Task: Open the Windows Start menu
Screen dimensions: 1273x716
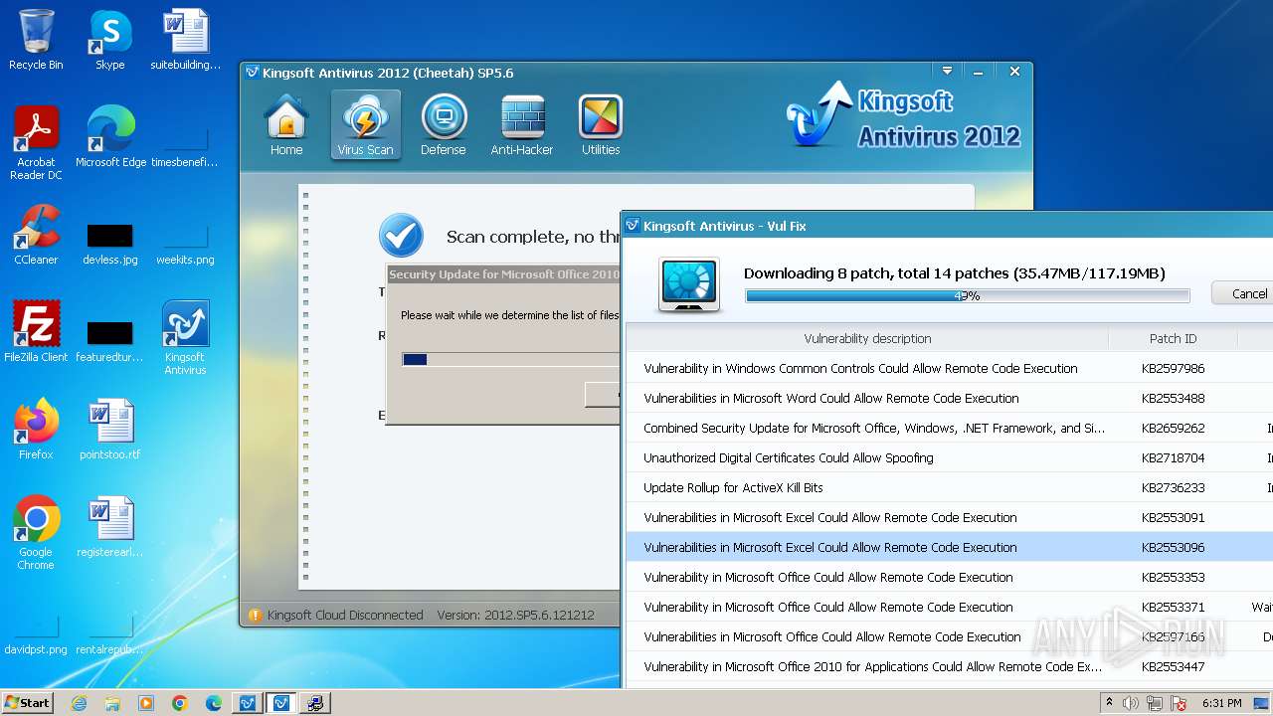Action: pyautogui.click(x=27, y=702)
